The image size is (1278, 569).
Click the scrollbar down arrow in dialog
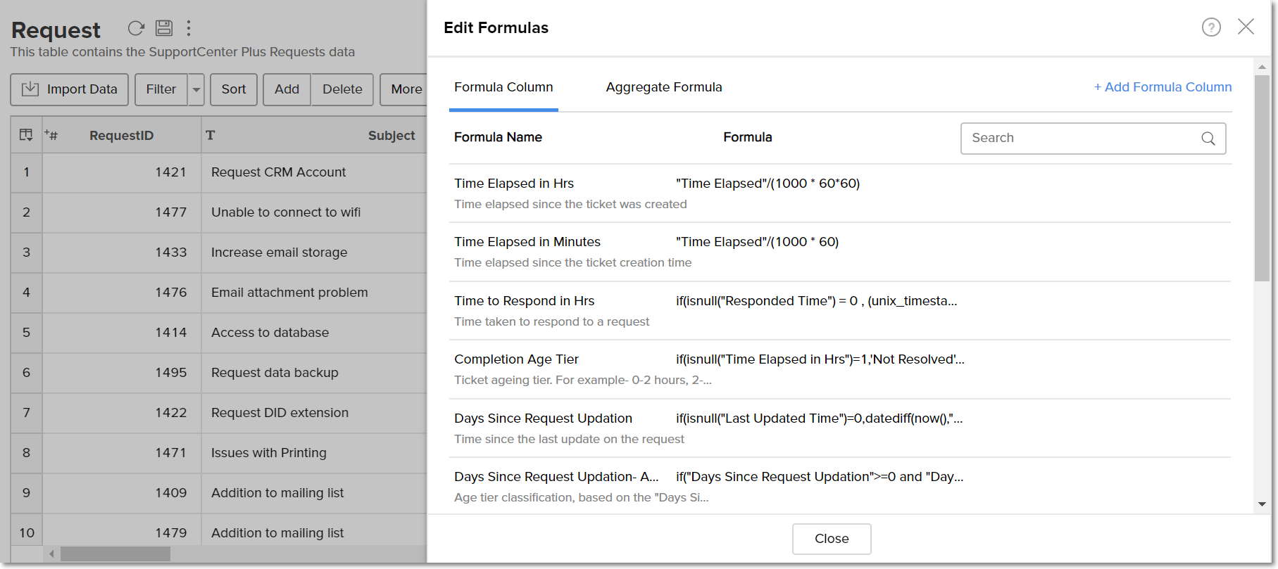pos(1261,504)
